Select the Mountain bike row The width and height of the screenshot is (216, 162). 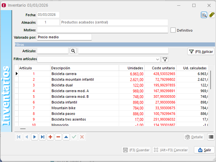pyautogui.click(x=111, y=108)
